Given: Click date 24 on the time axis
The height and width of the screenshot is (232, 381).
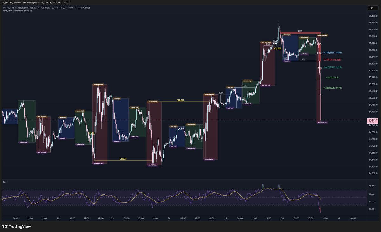Looking at the screenshot, I should click(x=169, y=218).
